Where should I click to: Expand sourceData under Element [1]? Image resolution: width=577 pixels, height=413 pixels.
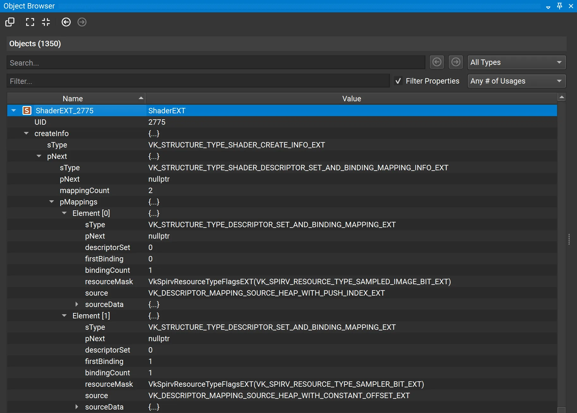point(77,407)
